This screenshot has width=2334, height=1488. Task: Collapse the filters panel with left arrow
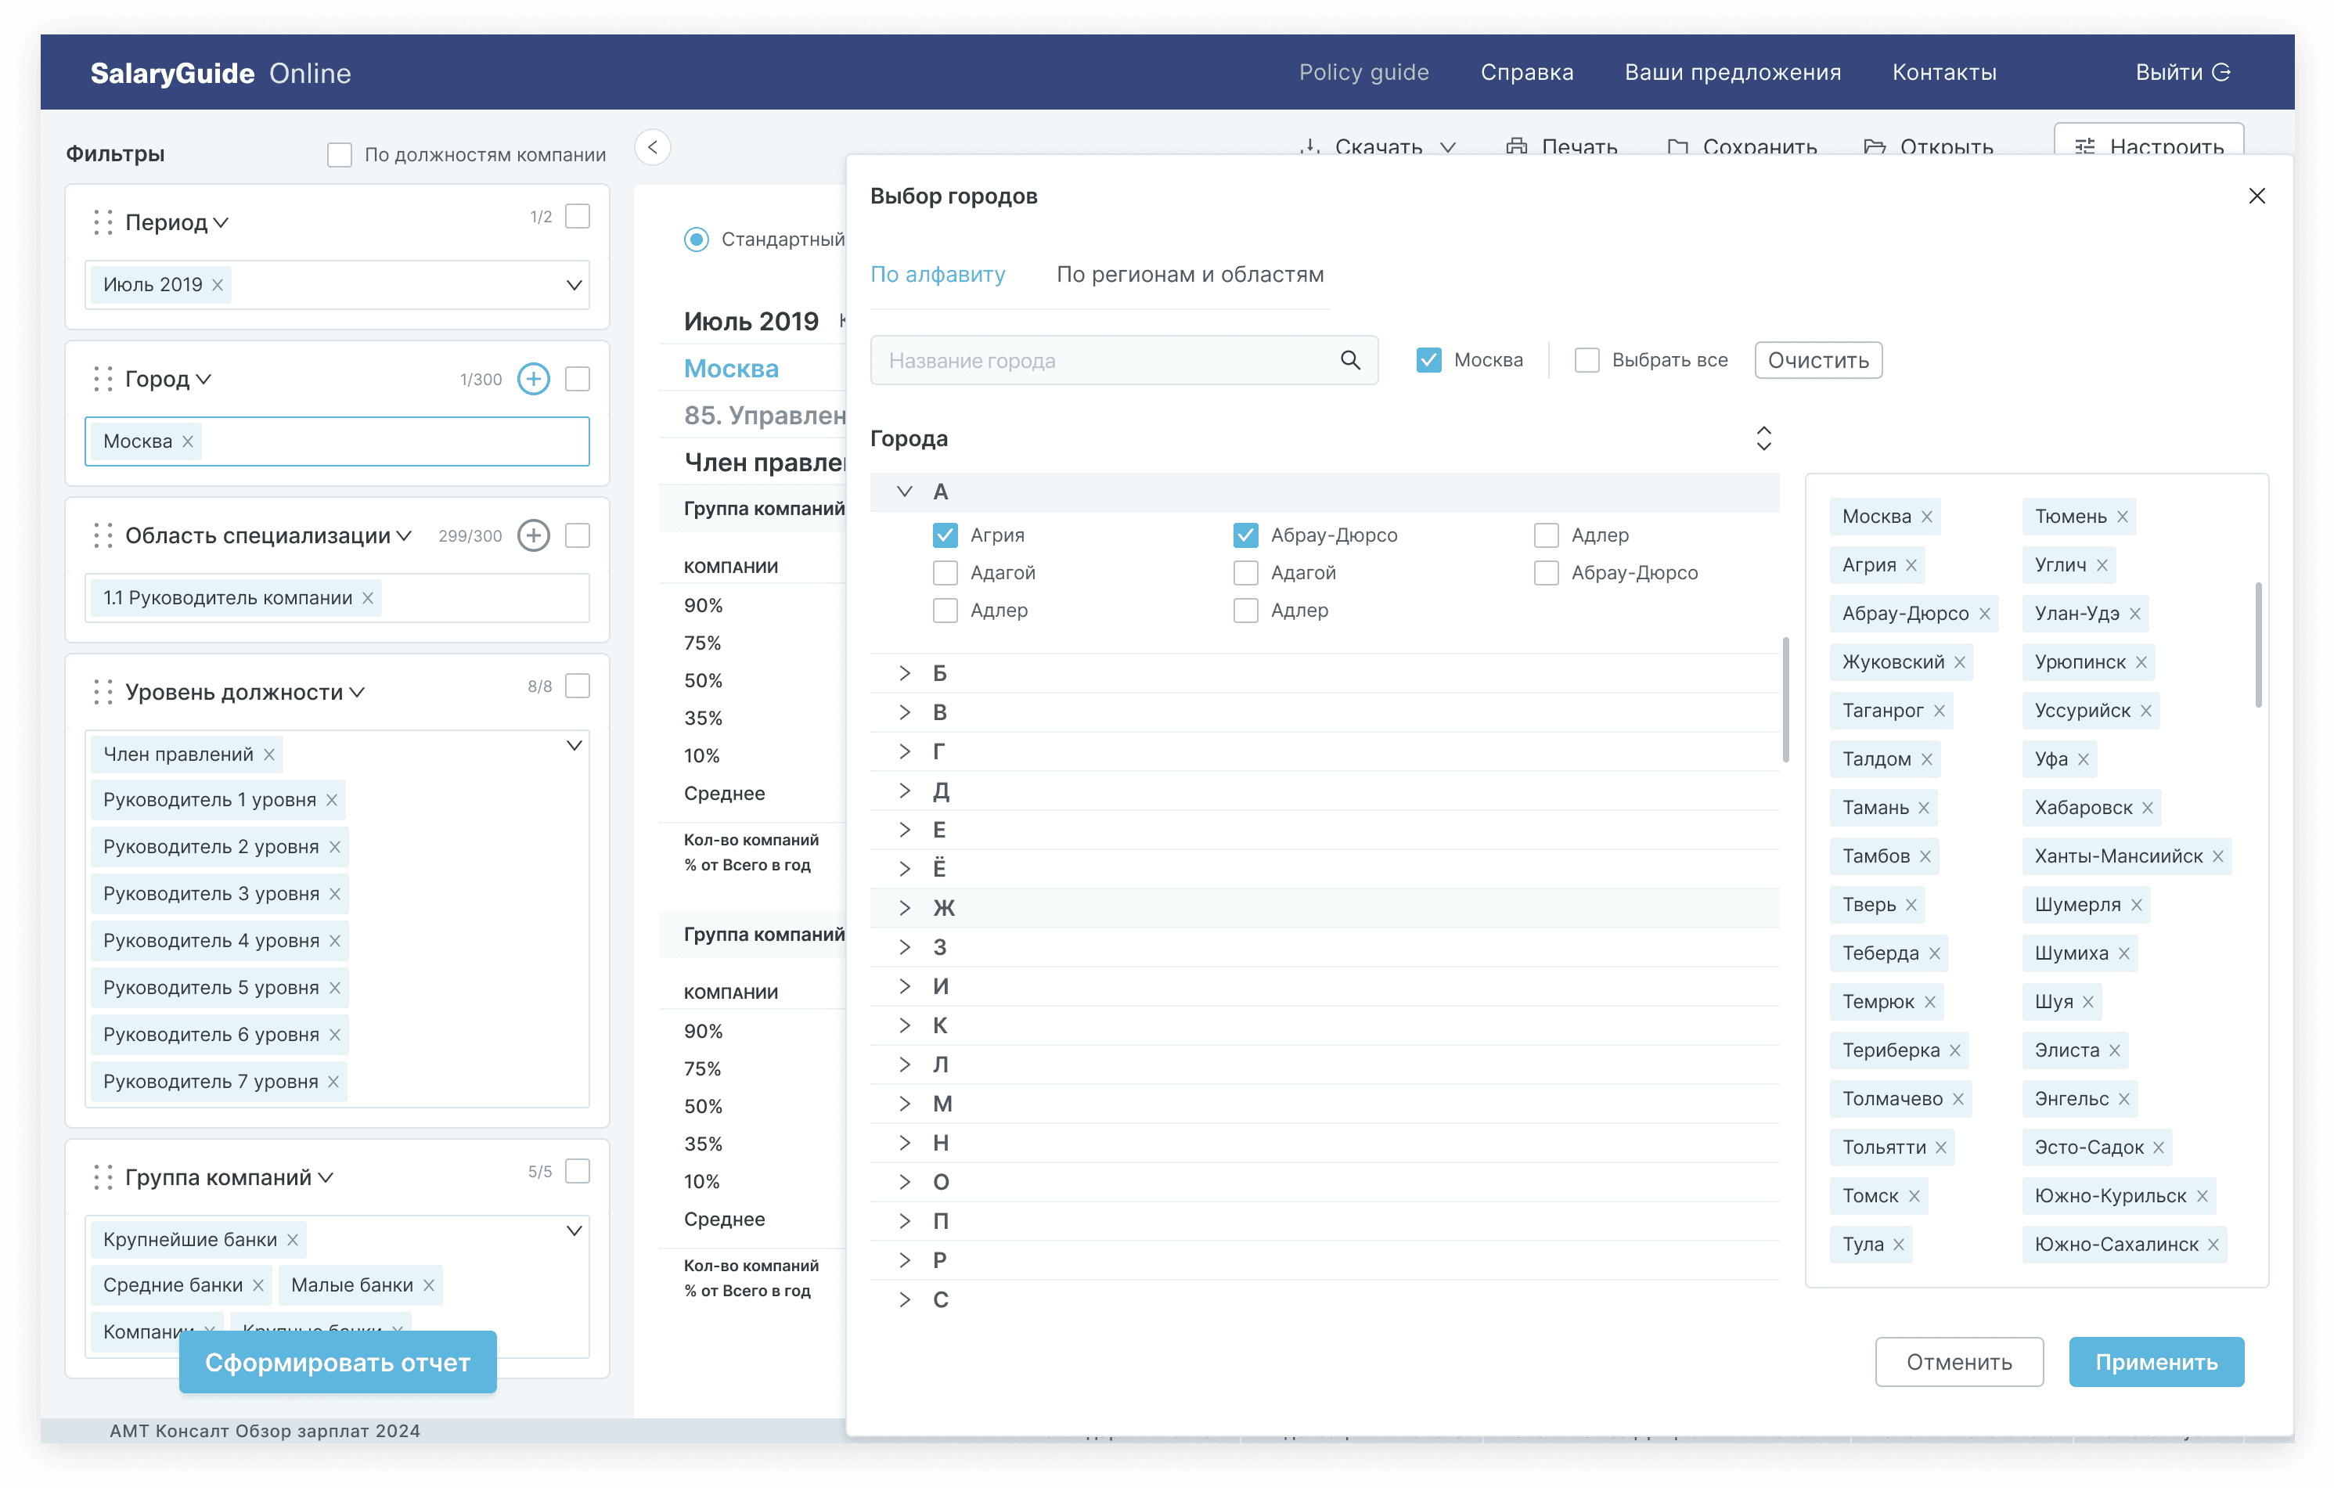point(652,147)
